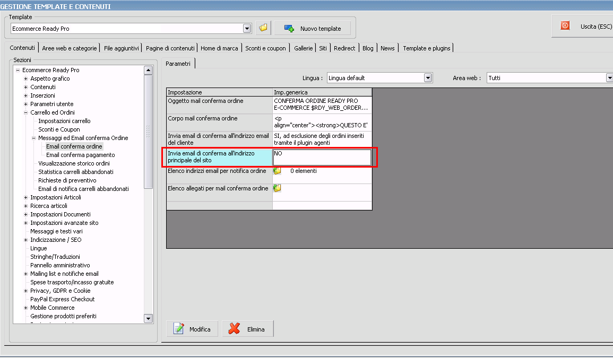Switch to the Sconti e coupon tab

point(265,48)
